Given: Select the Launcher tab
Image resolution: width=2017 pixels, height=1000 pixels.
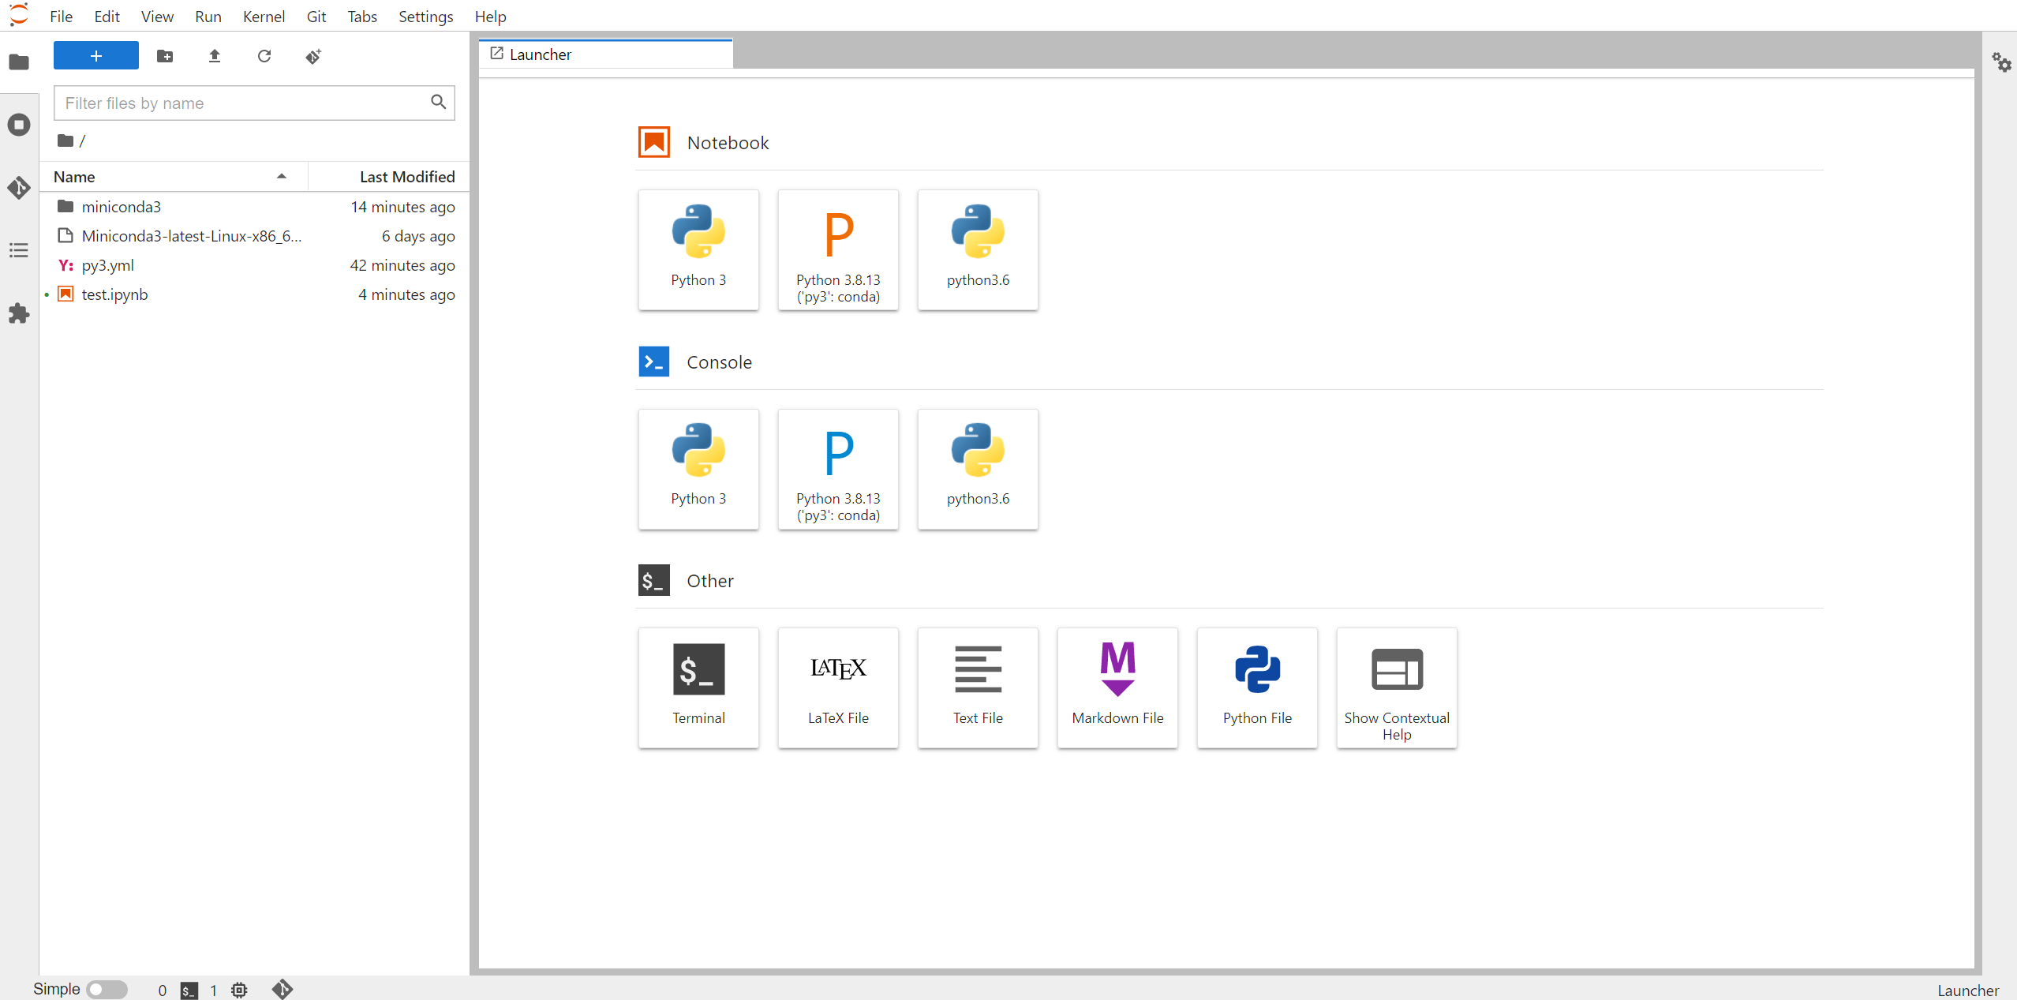Looking at the screenshot, I should [606, 54].
